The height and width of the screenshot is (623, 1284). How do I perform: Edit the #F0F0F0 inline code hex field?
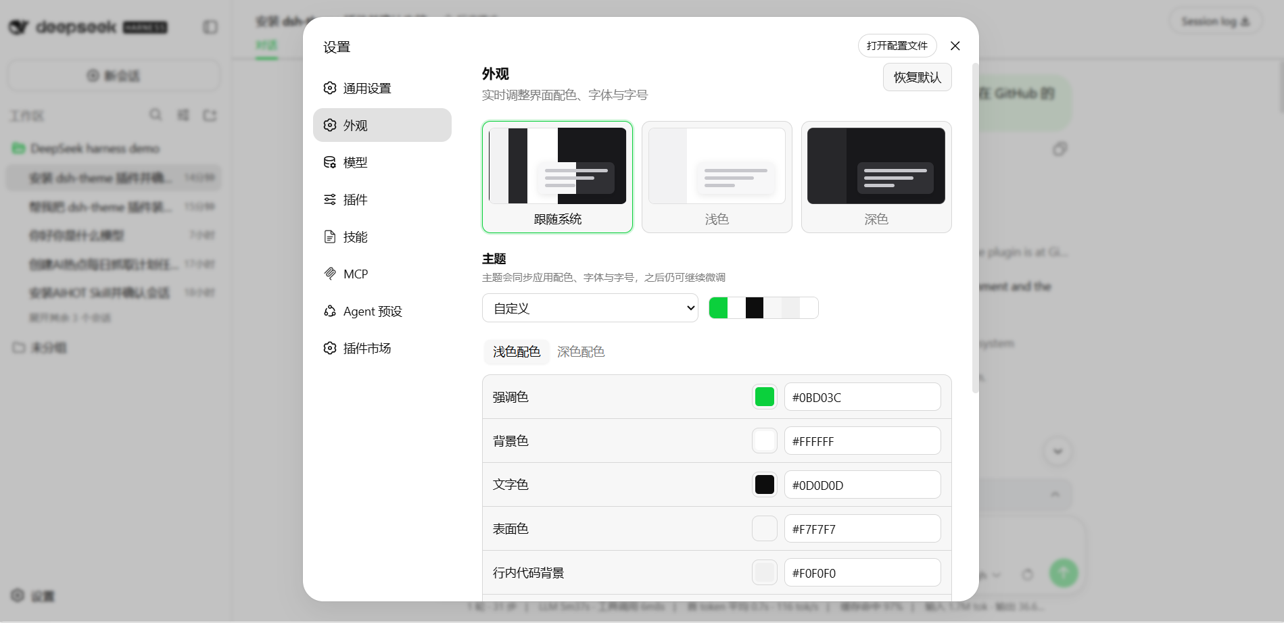(x=862, y=572)
